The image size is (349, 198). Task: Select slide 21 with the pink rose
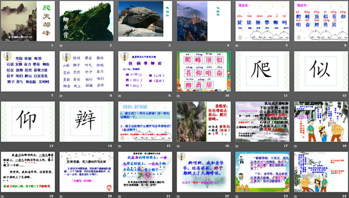pos(145,172)
